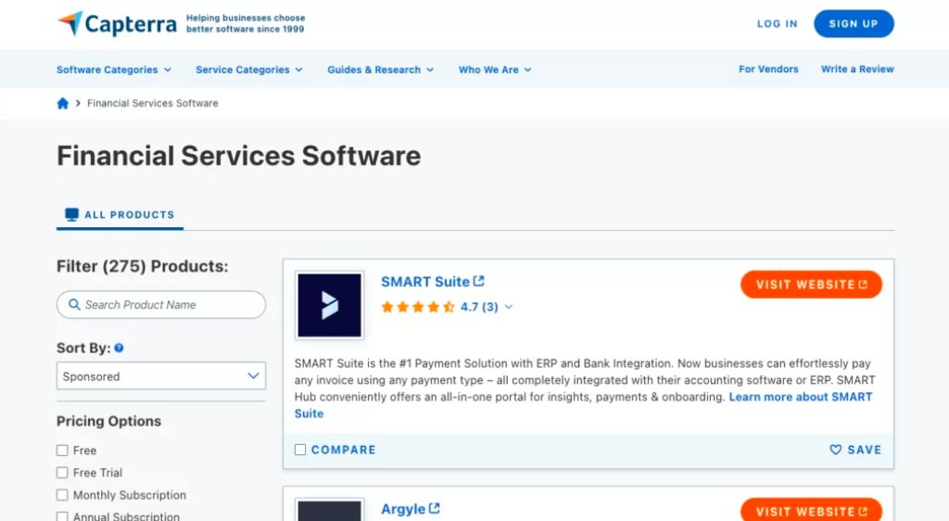949x521 pixels.
Task: Click the Financial Services Software breadcrumb
Action: click(153, 104)
